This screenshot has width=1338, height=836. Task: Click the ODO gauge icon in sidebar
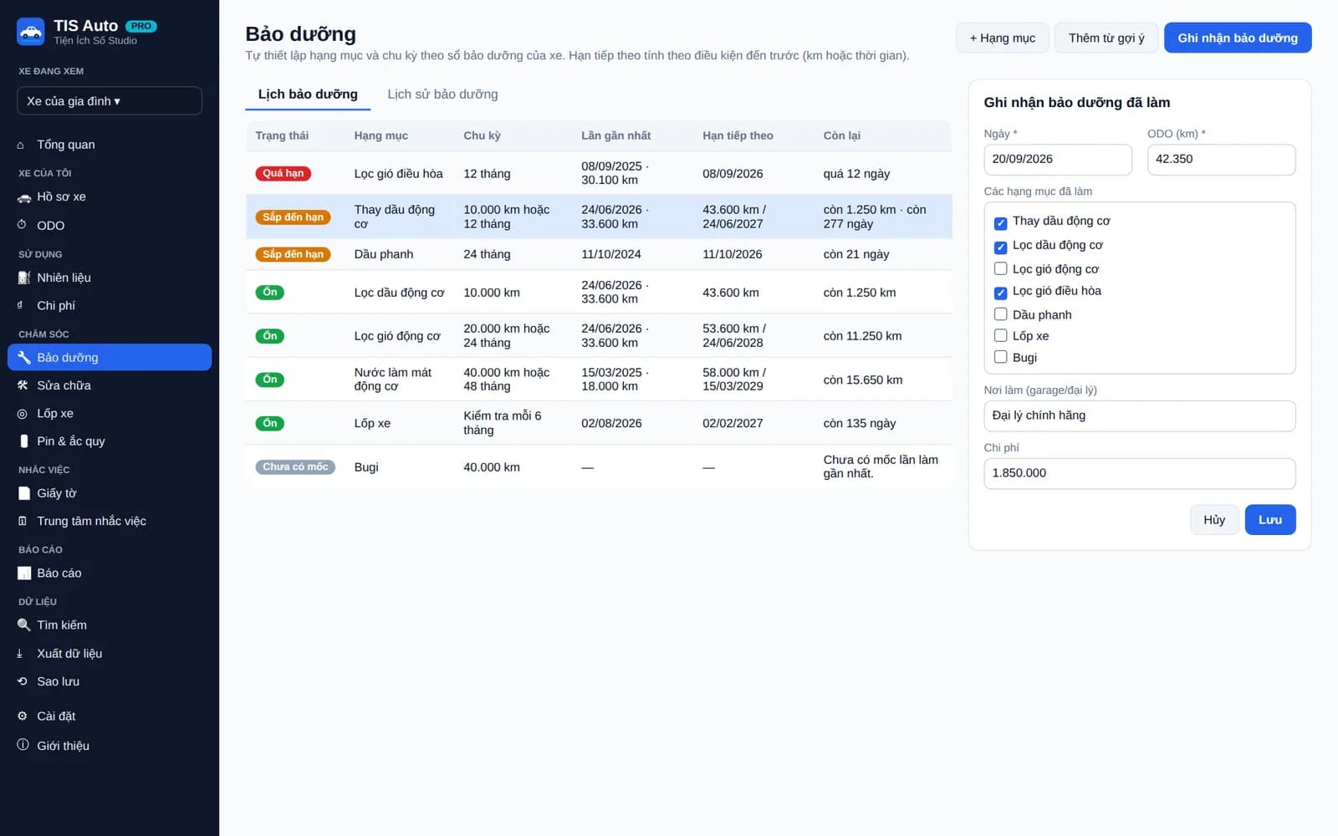22,225
